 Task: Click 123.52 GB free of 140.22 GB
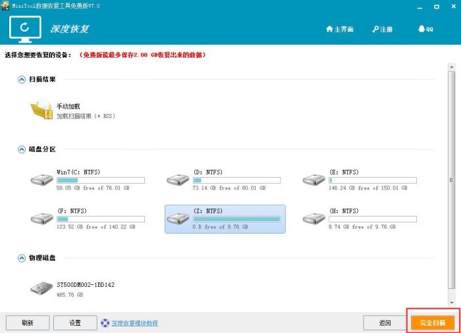point(96,227)
